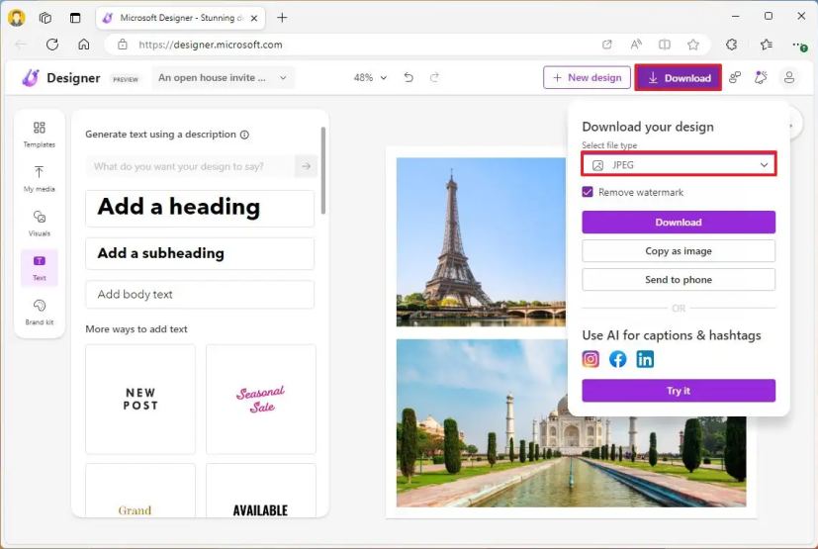Screen dimensions: 818x549
Task: Open a new browser tab
Action: (282, 18)
